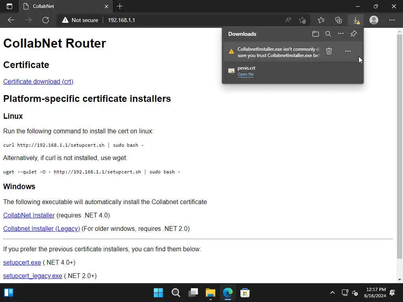Download the CollabNet Installer
Viewport: 403px width, 302px height.
coord(29,215)
